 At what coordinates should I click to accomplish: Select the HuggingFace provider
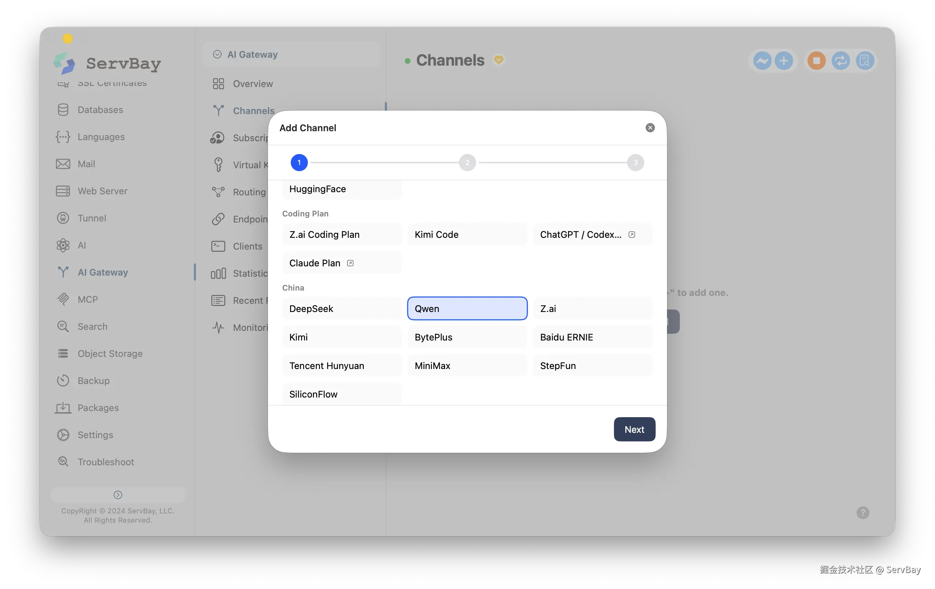point(342,189)
